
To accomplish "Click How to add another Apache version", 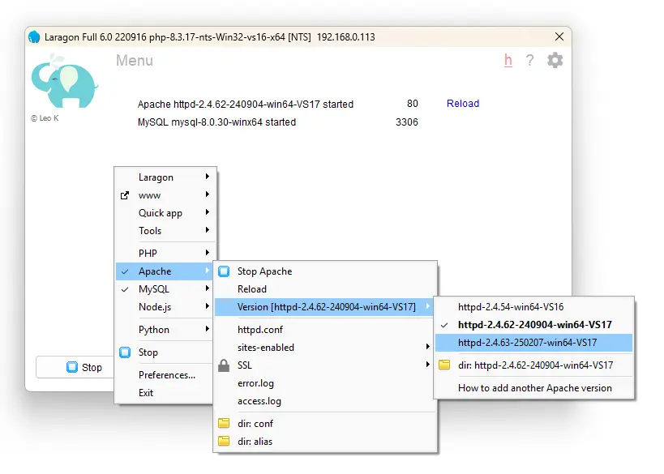I will (x=534, y=388).
